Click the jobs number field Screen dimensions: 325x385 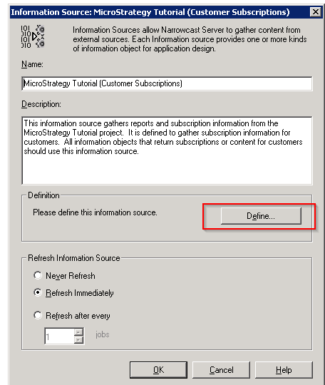tap(59, 336)
